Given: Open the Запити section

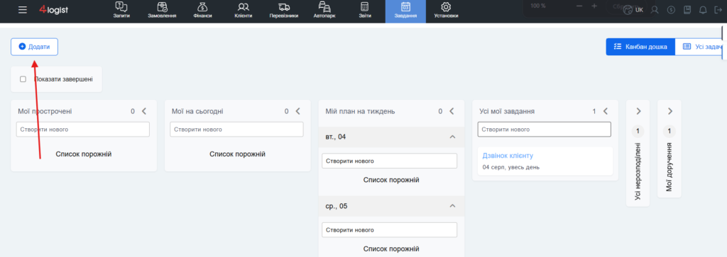Looking at the screenshot, I should [121, 10].
